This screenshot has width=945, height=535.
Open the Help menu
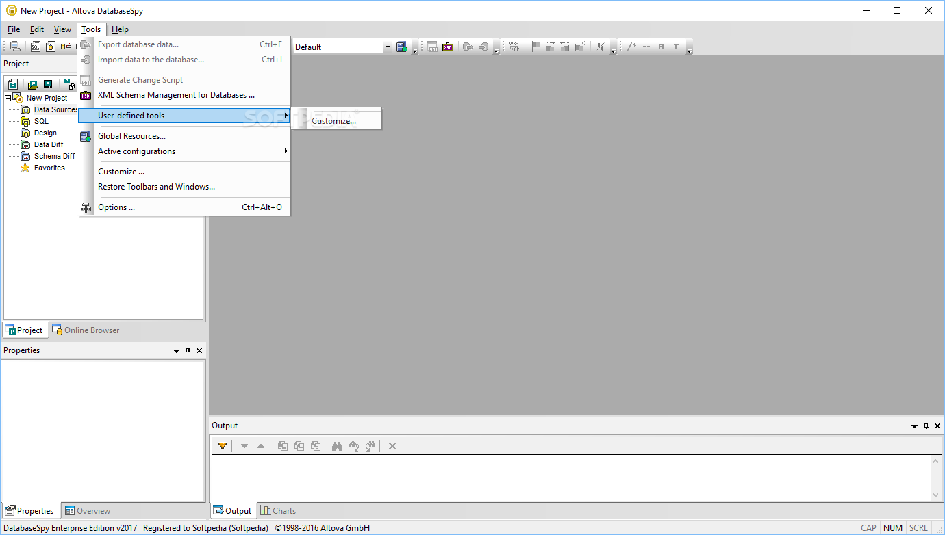pyautogui.click(x=120, y=29)
